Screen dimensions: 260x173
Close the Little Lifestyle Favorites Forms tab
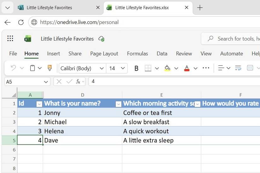tap(98, 8)
